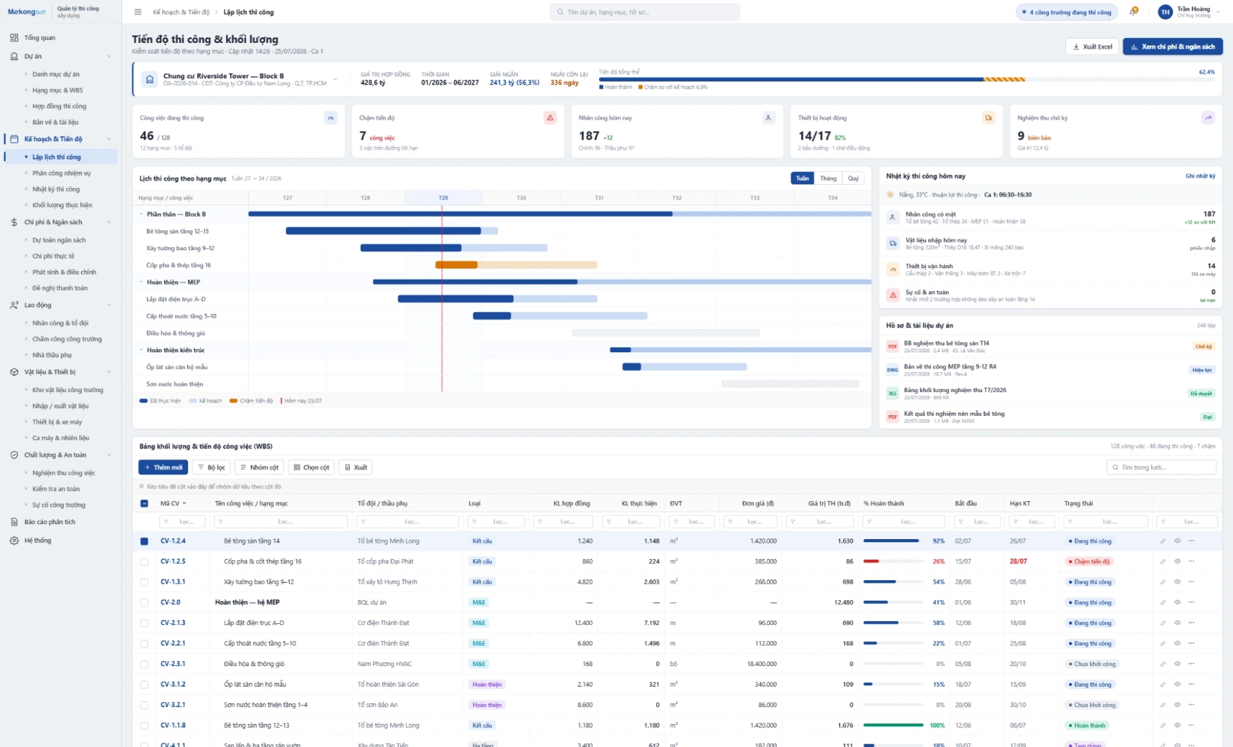Click the Sự cố & an toàn alert icon
Screen dimensions: 1233x747
tap(893, 295)
